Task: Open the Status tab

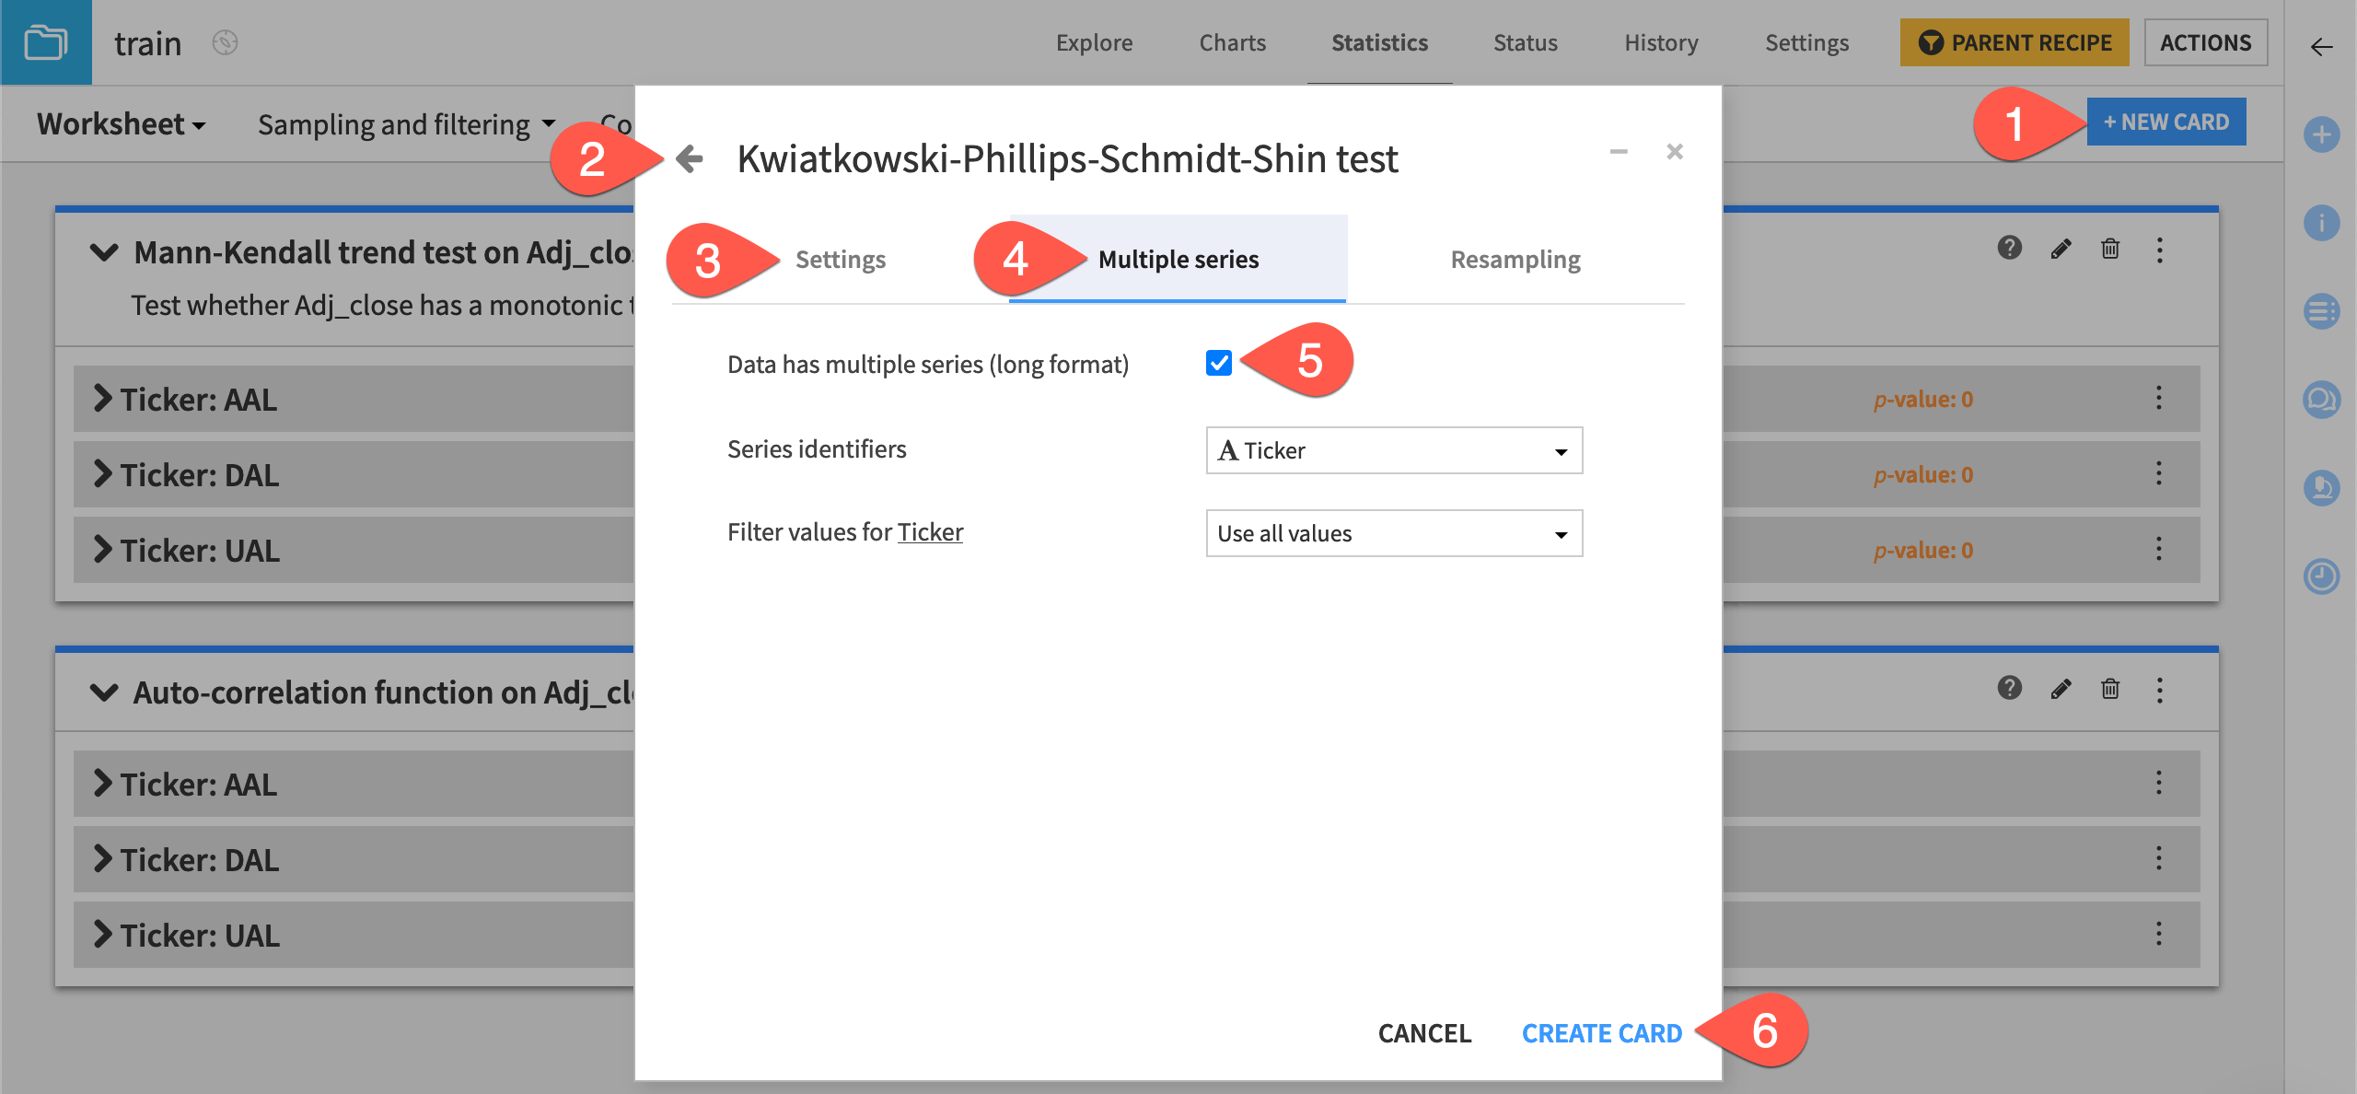Action: pos(1525,42)
